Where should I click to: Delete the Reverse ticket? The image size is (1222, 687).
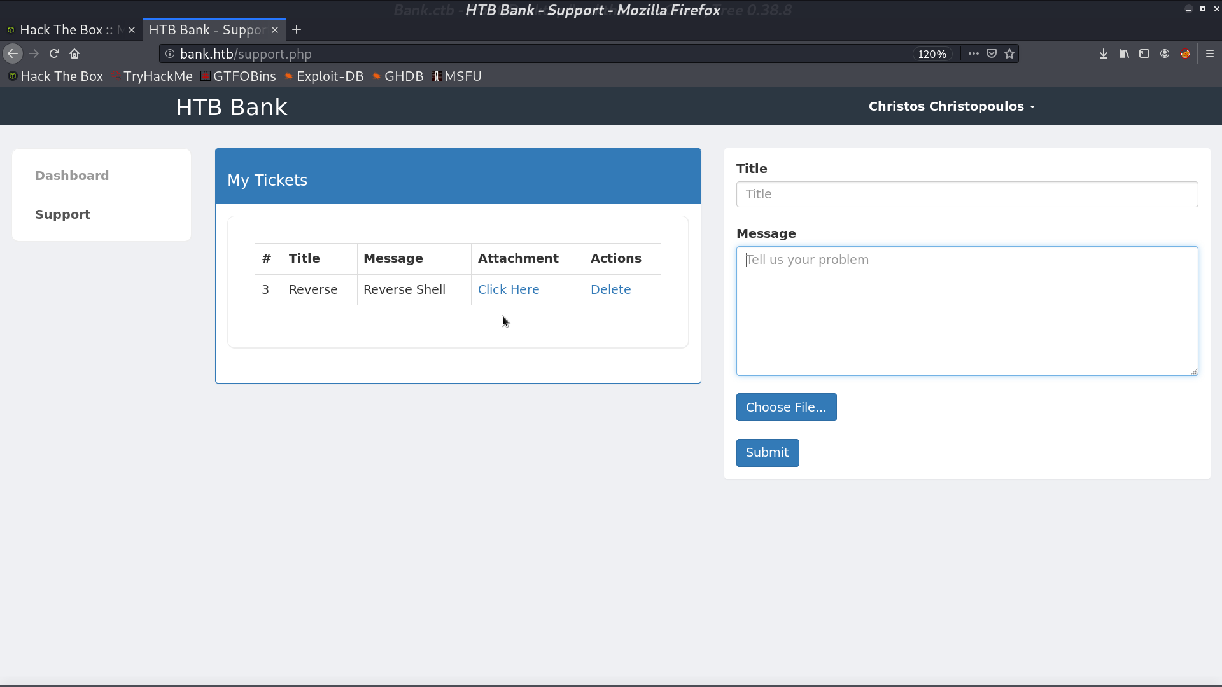(x=611, y=289)
